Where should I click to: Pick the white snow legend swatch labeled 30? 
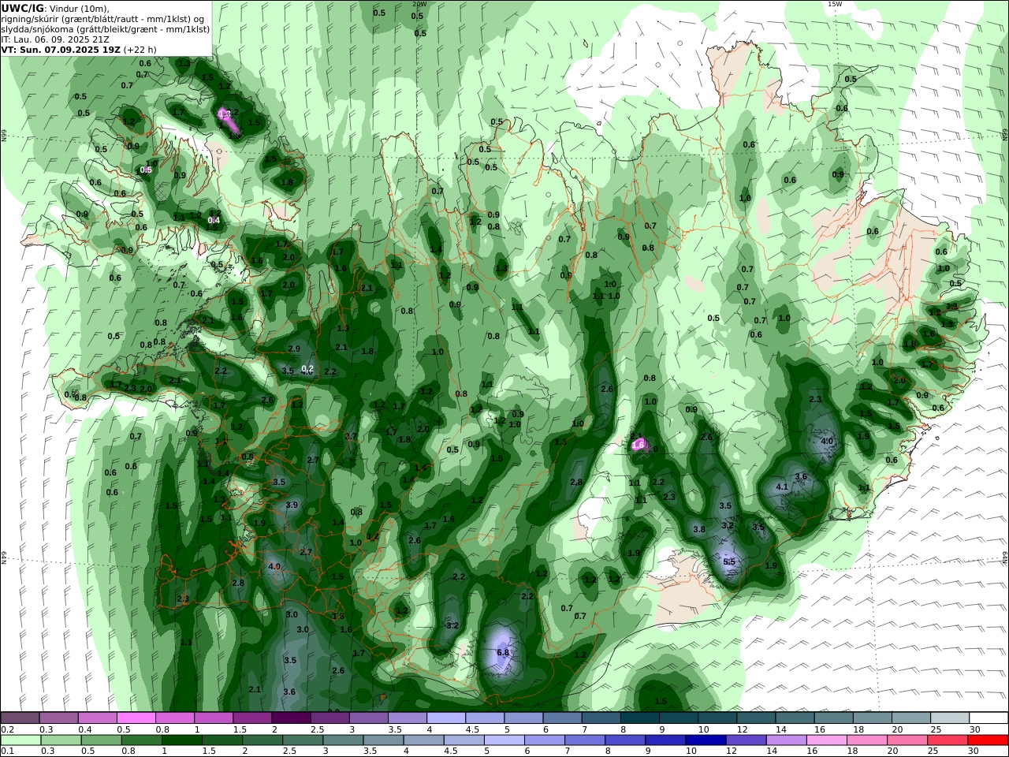(x=989, y=718)
